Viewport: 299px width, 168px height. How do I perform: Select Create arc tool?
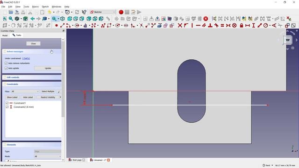[x=68, y=25]
